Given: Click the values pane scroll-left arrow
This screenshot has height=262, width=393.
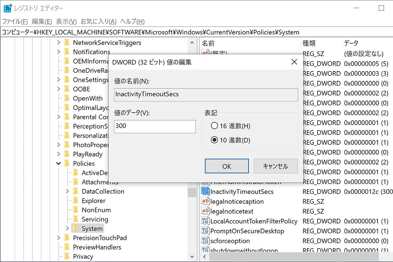Looking at the screenshot, I should [x=205, y=257].
